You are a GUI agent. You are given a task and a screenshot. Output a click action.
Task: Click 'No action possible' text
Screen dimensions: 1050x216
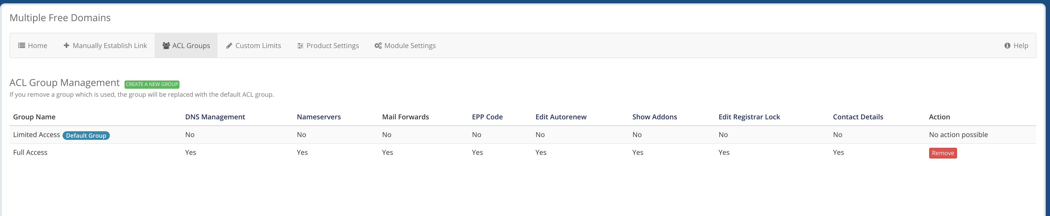click(958, 135)
